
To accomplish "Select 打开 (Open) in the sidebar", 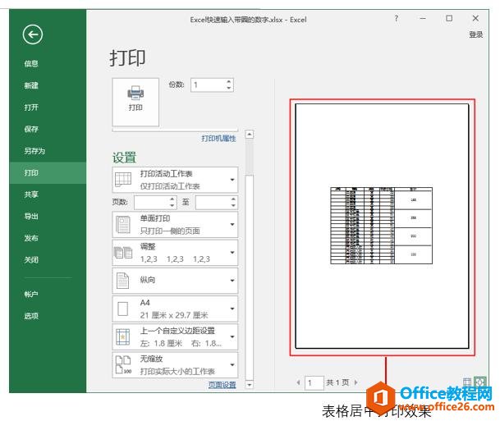I will pyautogui.click(x=31, y=107).
